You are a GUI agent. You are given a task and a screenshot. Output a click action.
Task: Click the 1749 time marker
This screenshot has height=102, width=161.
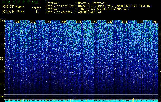pyautogui.click(x=140, y=22)
